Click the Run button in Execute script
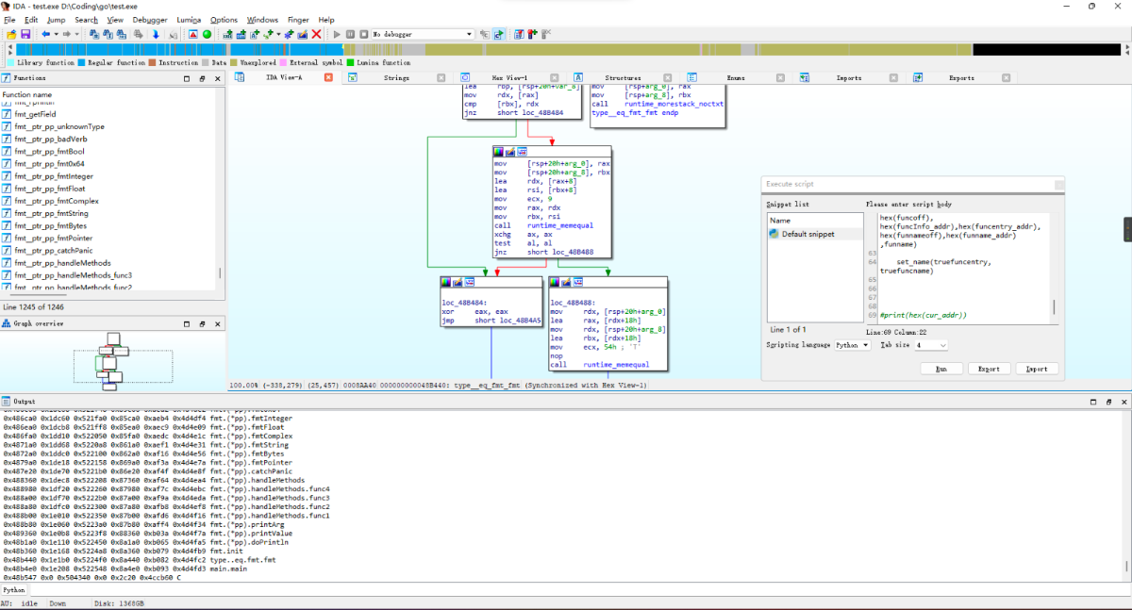The height and width of the screenshot is (610, 1132). pyautogui.click(x=941, y=369)
